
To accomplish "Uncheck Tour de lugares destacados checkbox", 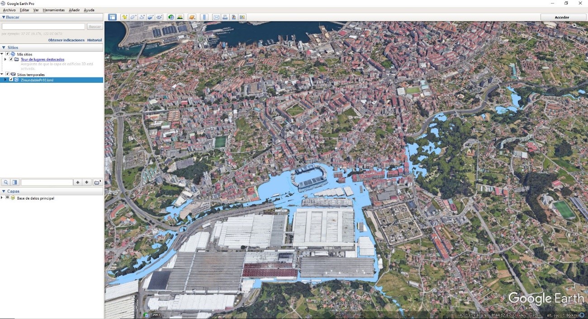I will (11, 59).
